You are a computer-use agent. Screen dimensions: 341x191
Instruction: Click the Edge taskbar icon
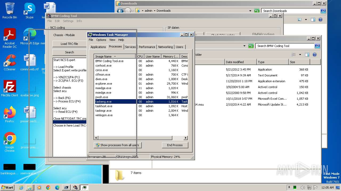click(57, 188)
